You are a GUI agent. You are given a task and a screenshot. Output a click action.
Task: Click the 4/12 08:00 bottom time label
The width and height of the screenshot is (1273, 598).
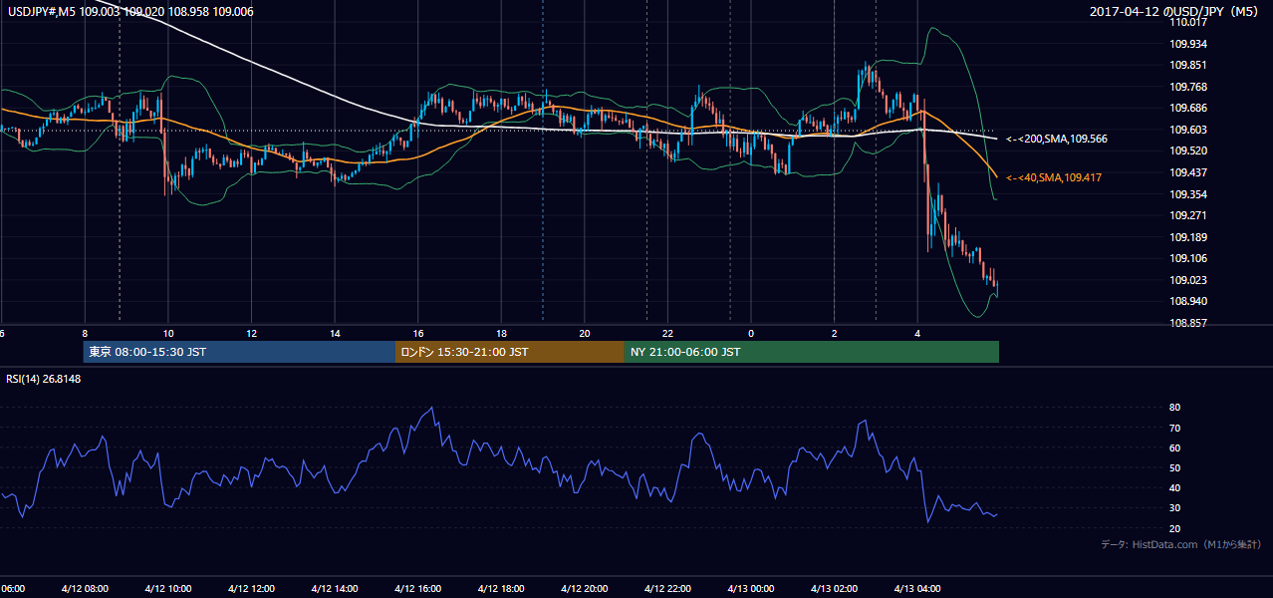coord(84,589)
